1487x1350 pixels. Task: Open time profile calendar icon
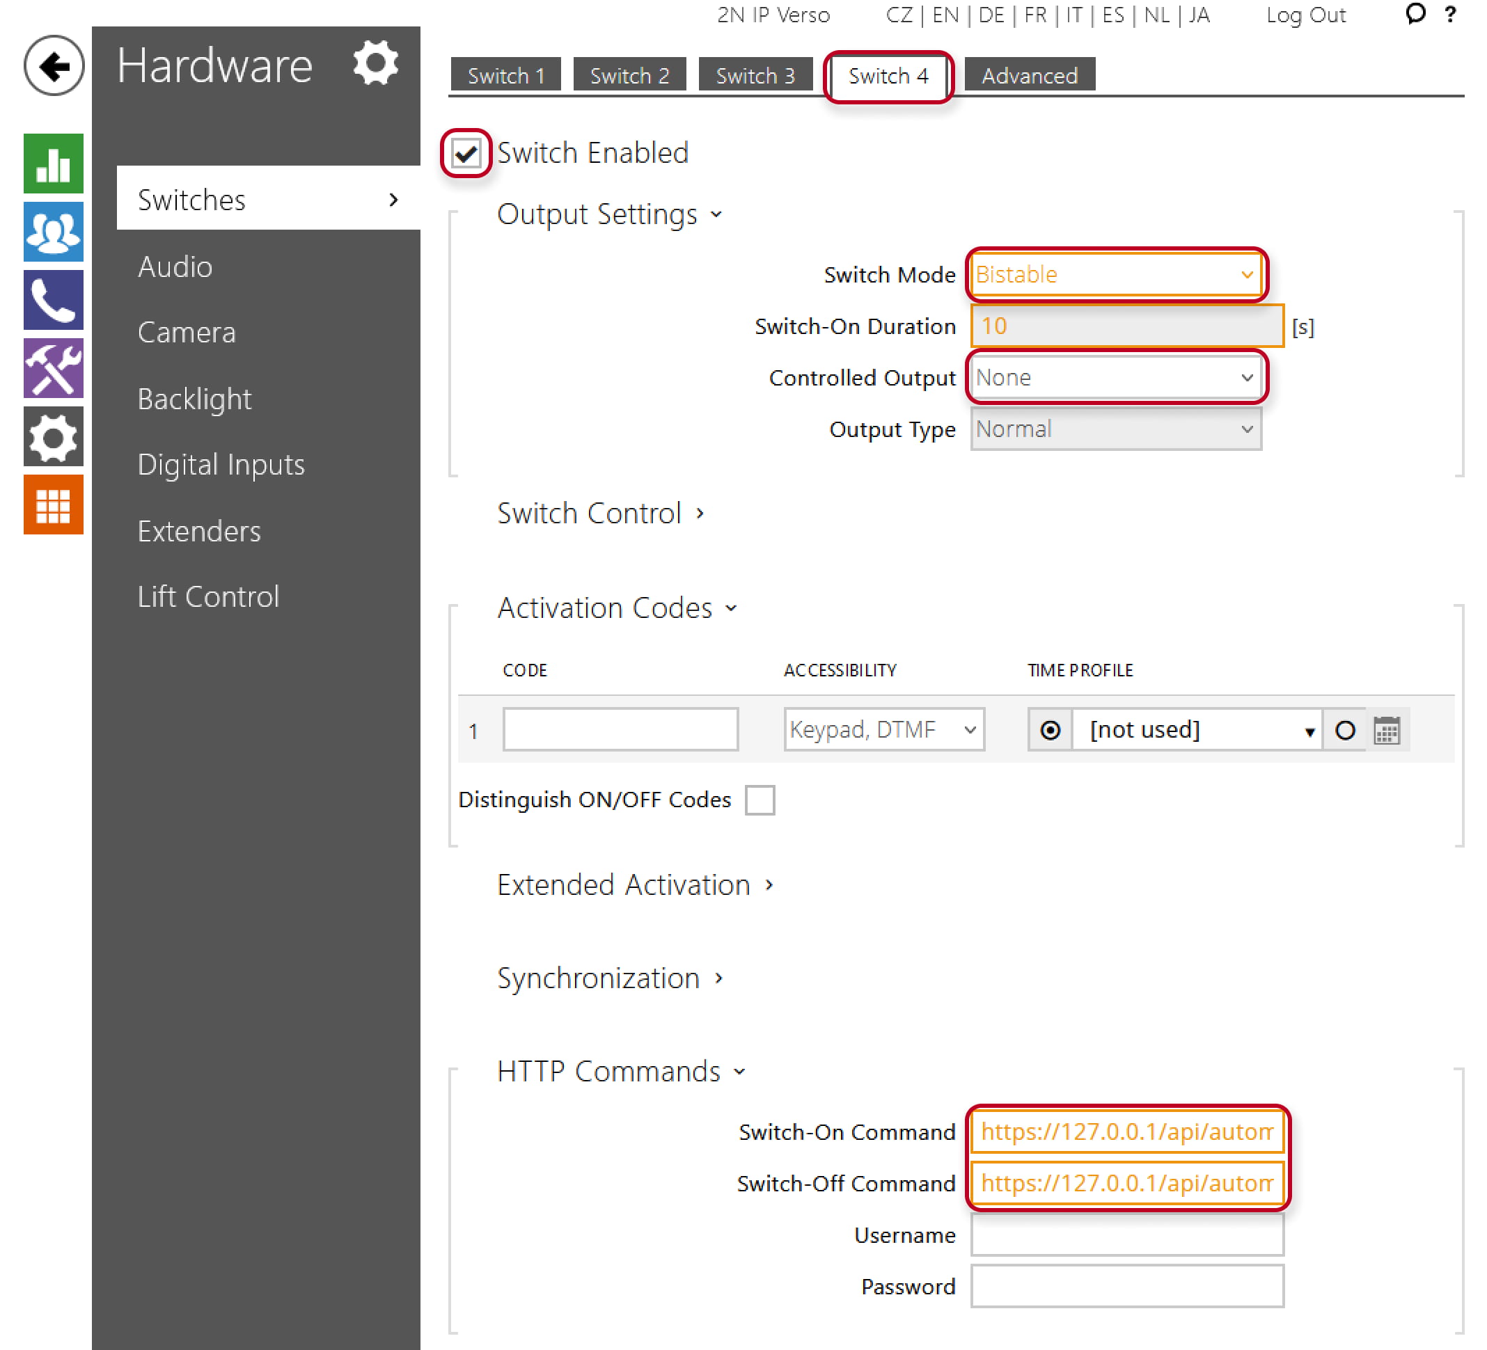click(1387, 730)
